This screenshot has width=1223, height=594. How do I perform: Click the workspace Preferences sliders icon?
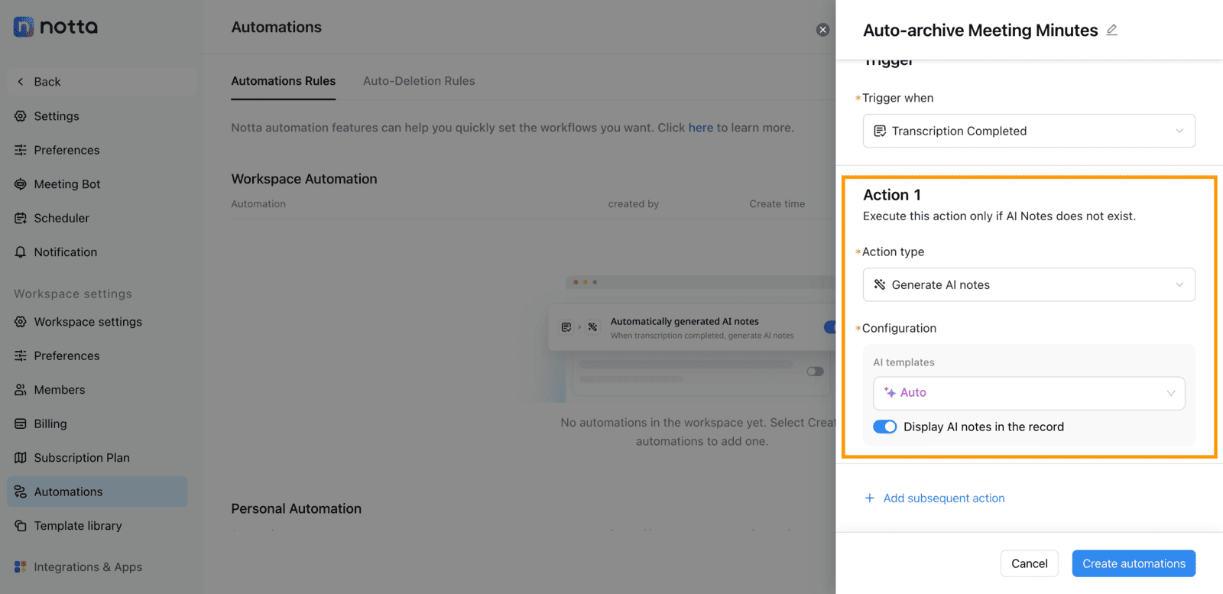tap(21, 355)
